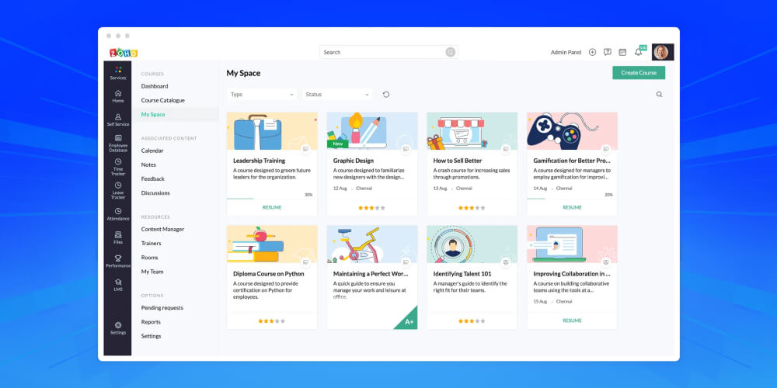777x388 pixels.
Task: Open the Diploma Course on Python title
Action: pyautogui.click(x=269, y=274)
